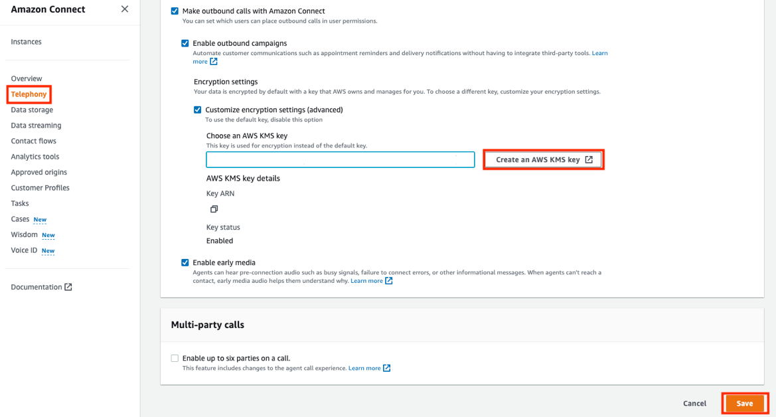Disable the Enable outbound campaigns option
Screen dimensions: 776x417
pos(185,43)
